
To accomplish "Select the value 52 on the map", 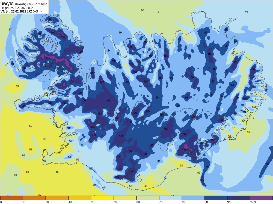I will pyautogui.click(x=31, y=126).
